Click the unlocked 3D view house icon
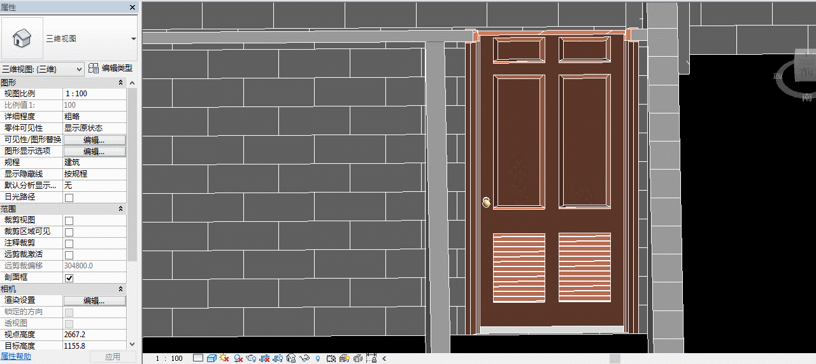 click(x=291, y=358)
